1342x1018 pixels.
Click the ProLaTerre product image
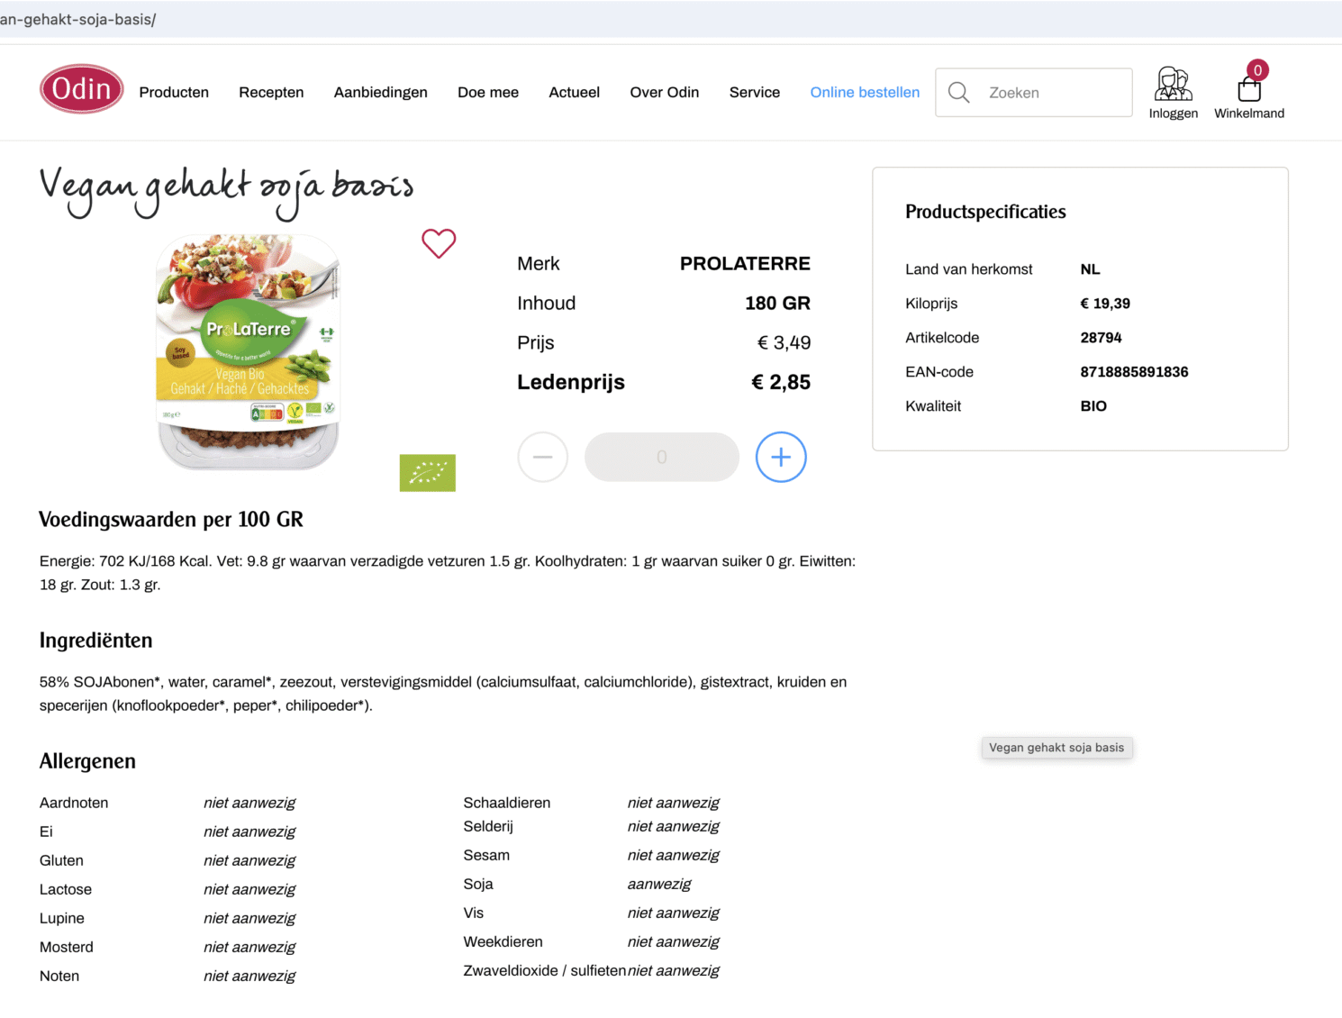(x=249, y=351)
